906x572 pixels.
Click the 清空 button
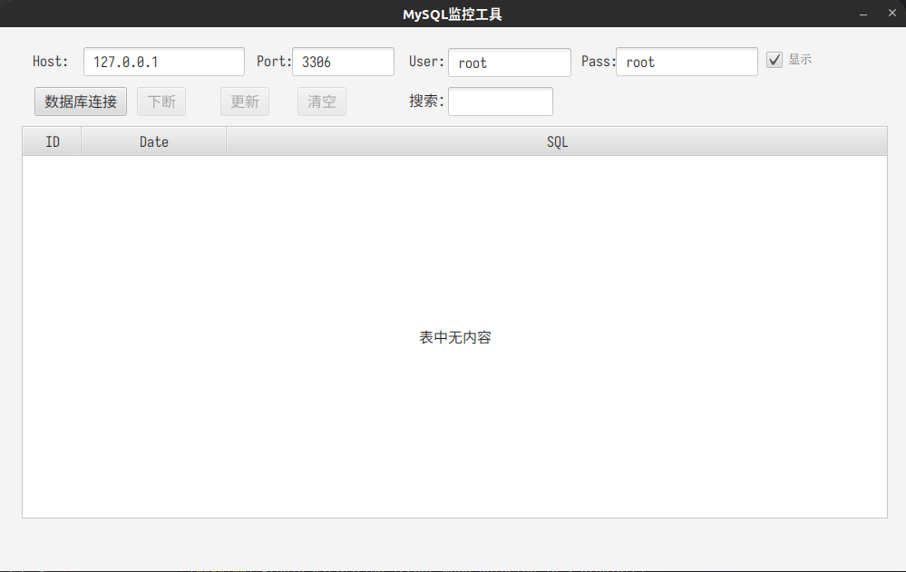[x=322, y=102]
